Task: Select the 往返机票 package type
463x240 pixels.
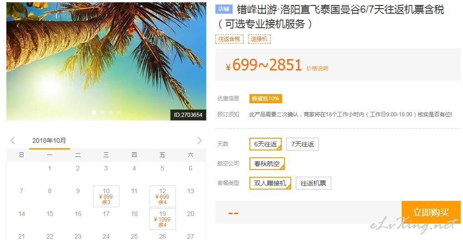Action: [314, 183]
